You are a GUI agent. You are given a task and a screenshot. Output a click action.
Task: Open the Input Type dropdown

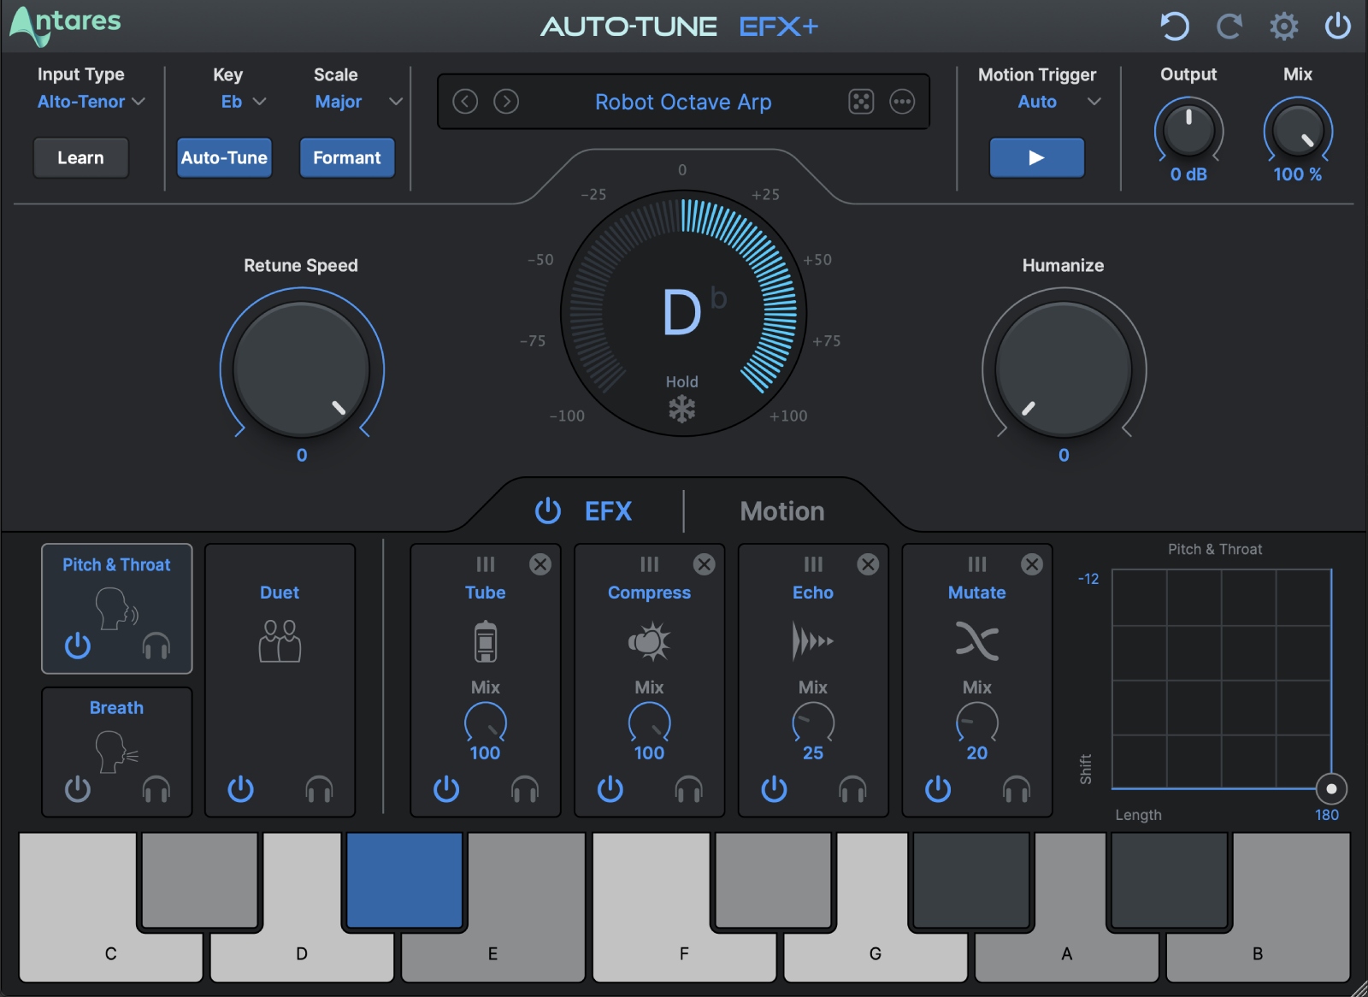pyautogui.click(x=91, y=101)
